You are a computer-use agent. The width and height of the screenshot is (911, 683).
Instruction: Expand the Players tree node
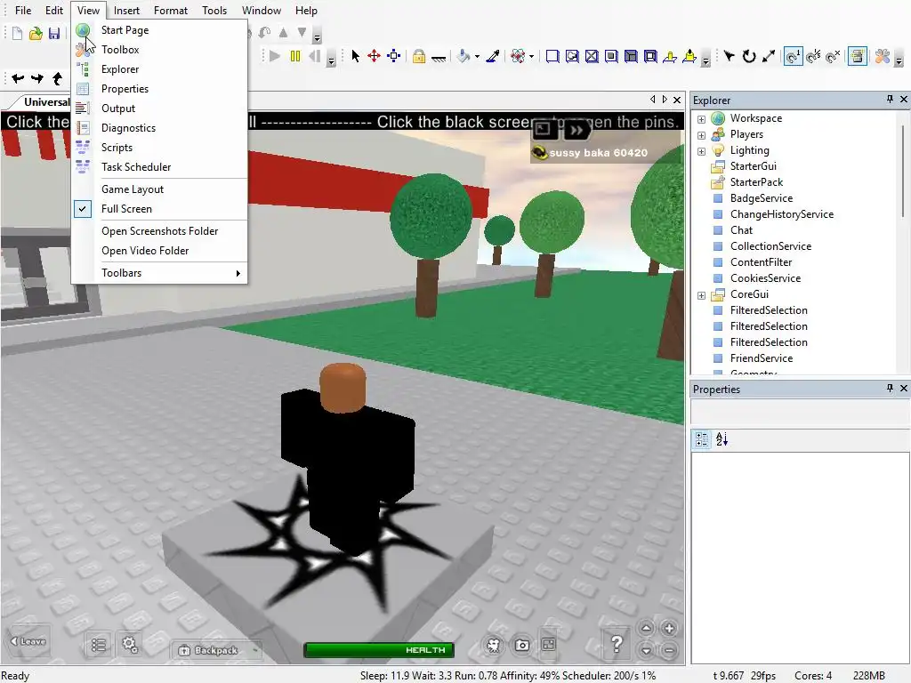coord(701,135)
